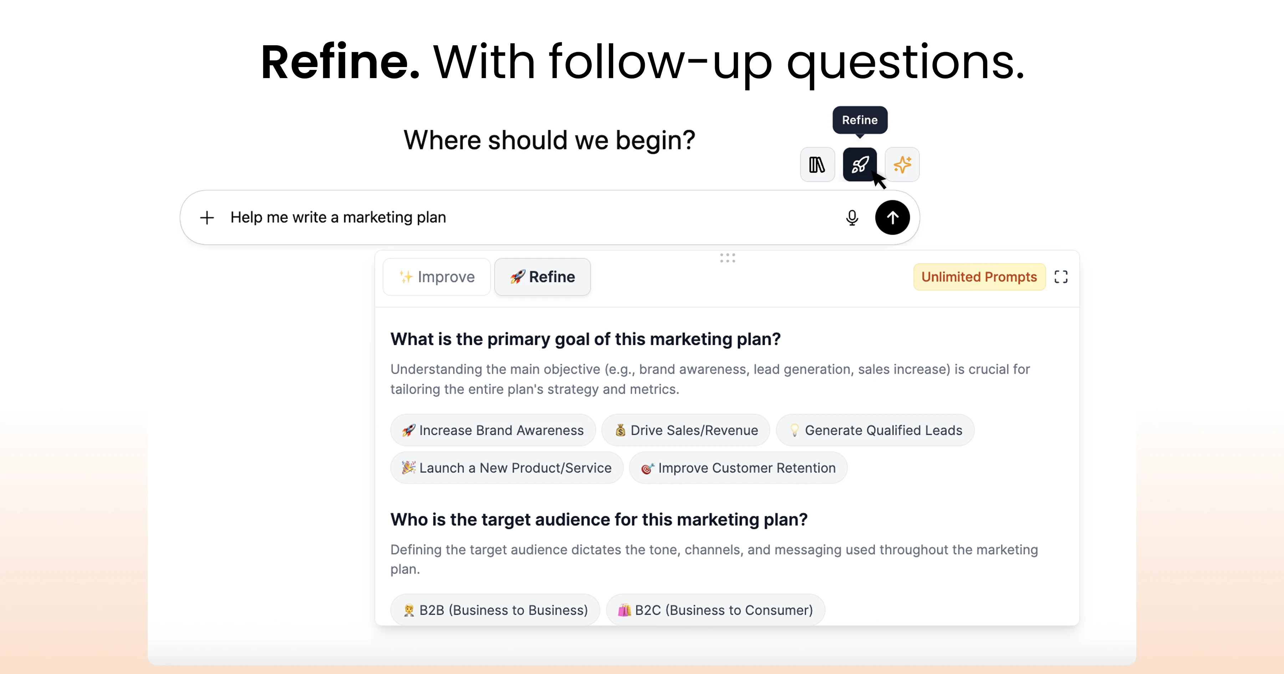Pick Generate Qualified Leads option

point(875,430)
